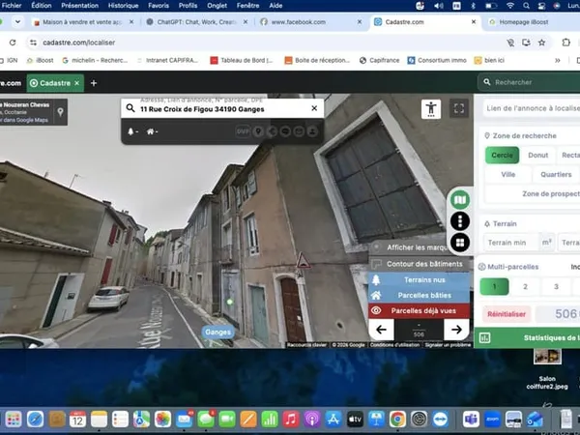Image resolution: width=580 pixels, height=435 pixels.
Task: Clear the address search field
Action: point(314,108)
